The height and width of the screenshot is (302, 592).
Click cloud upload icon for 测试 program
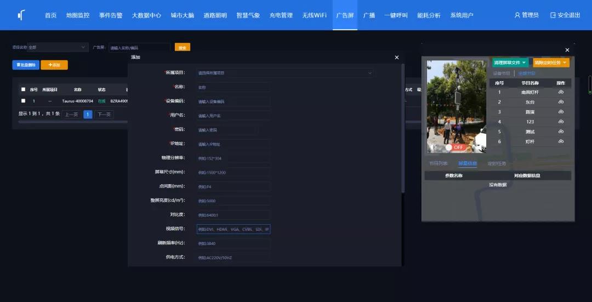tap(560, 132)
